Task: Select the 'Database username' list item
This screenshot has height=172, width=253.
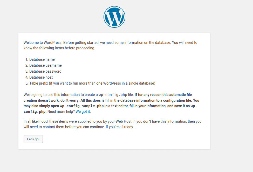Action: 45,65
